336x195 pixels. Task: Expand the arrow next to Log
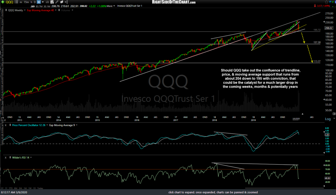(x=334, y=118)
